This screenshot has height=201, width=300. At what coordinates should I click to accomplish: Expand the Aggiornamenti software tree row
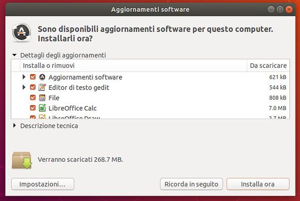click(x=24, y=77)
